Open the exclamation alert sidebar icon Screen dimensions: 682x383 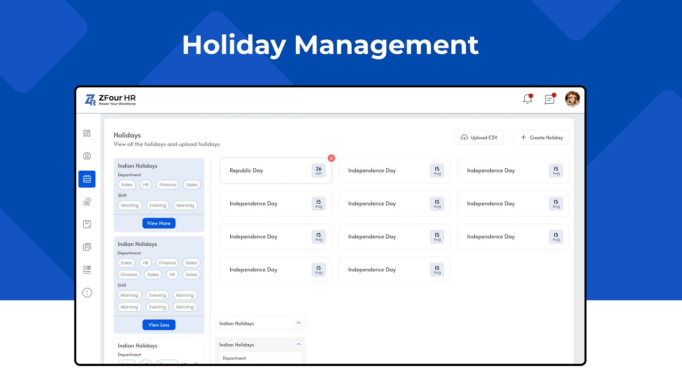(87, 293)
